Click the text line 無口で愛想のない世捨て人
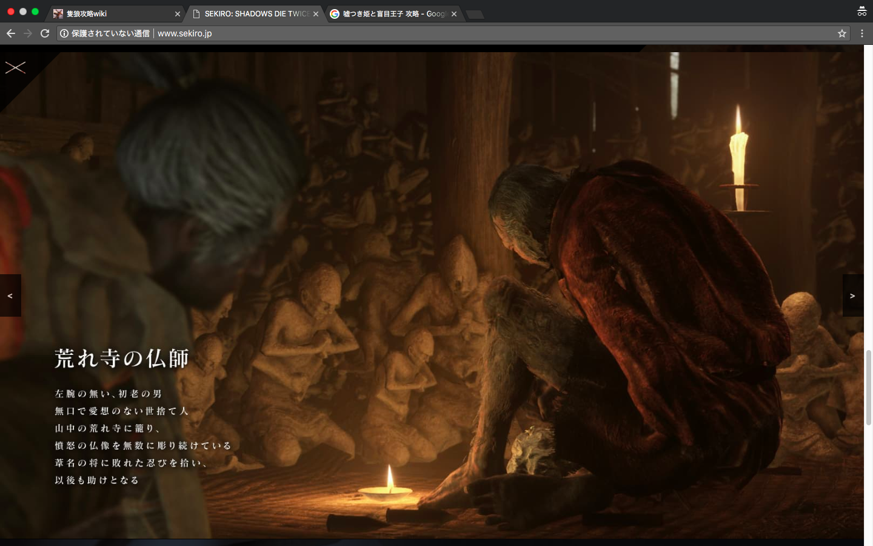 [122, 411]
